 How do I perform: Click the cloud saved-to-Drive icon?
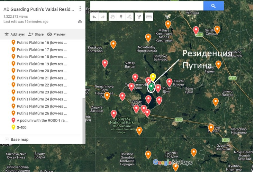pyautogui.click(x=80, y=22)
